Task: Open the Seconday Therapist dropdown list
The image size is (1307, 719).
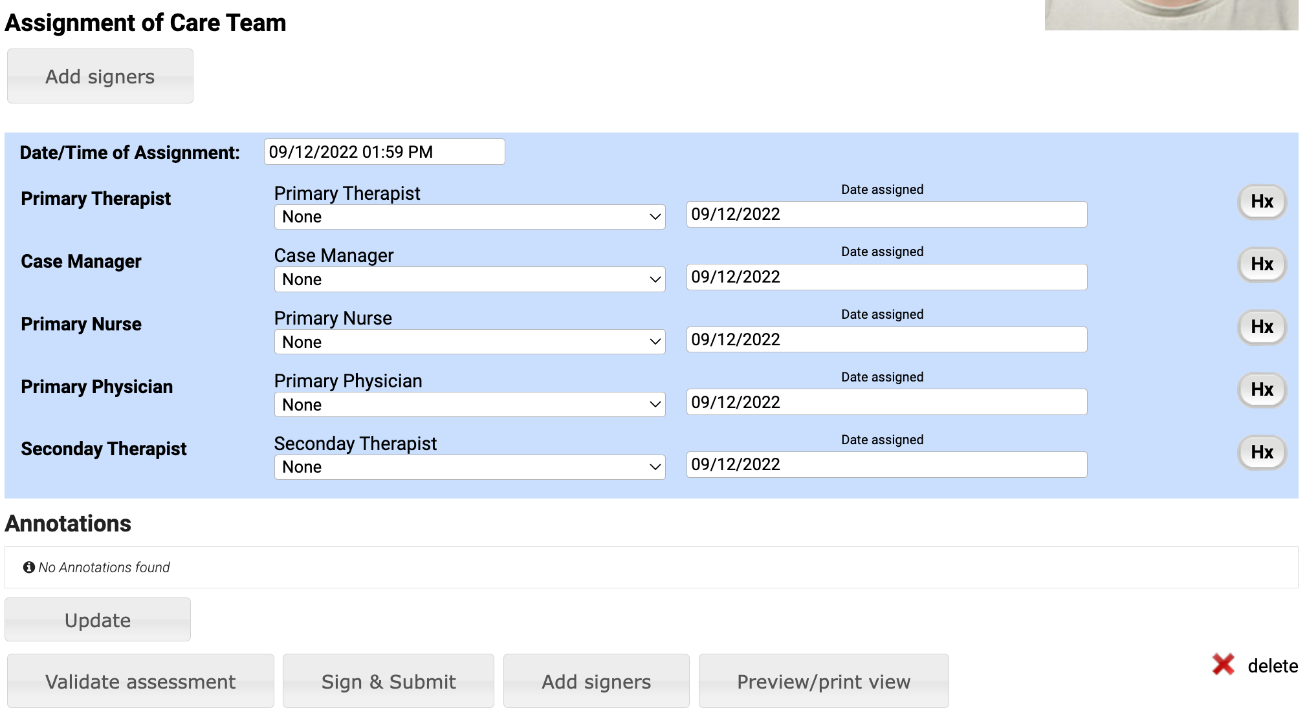Action: point(469,467)
